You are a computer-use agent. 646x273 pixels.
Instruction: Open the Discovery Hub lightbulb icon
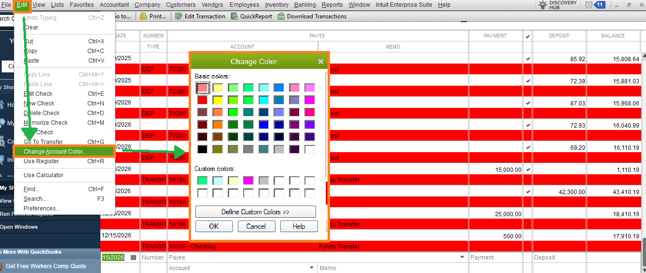pos(543,5)
